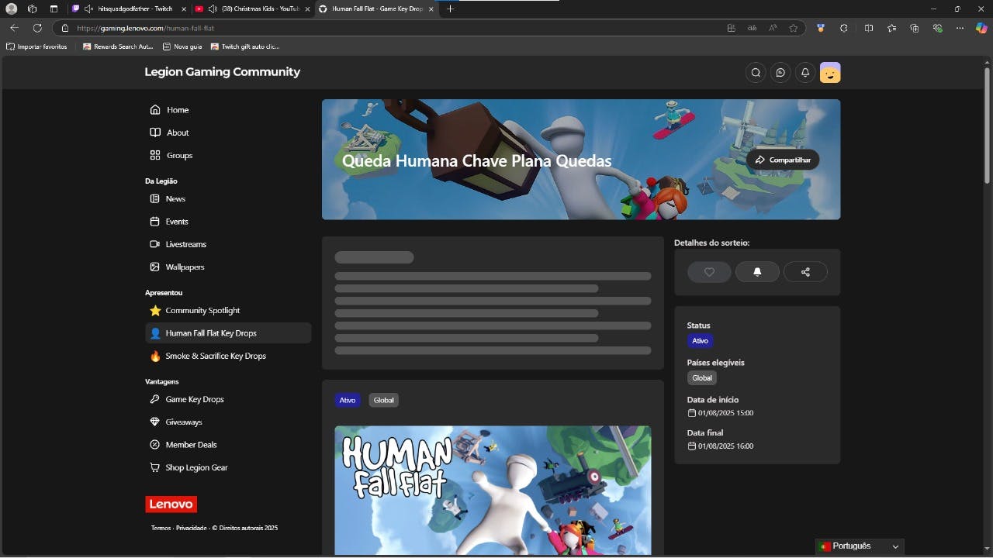This screenshot has height=558, width=993.
Task: Open Game Key Drops sidebar item
Action: point(194,399)
